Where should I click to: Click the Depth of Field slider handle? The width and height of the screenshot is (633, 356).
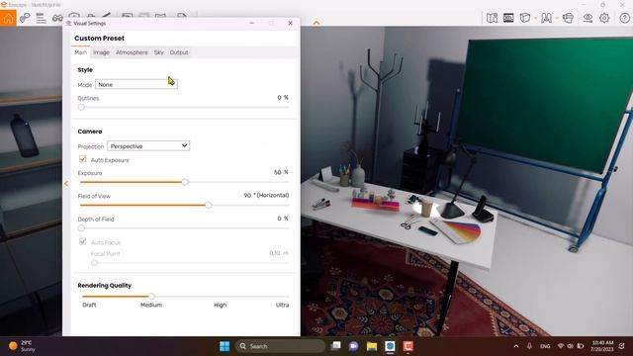coord(81,228)
